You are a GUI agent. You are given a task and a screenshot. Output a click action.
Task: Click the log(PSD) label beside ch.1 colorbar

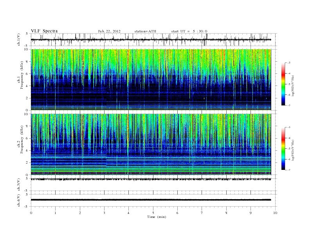pyautogui.click(x=294, y=86)
